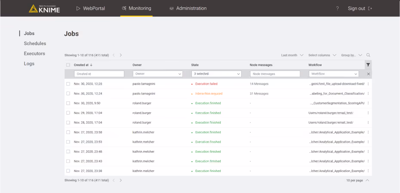Image resolution: width=400 pixels, height=193 pixels.
Task: Go to previous page arrow at bottom
Action: click(114, 180)
